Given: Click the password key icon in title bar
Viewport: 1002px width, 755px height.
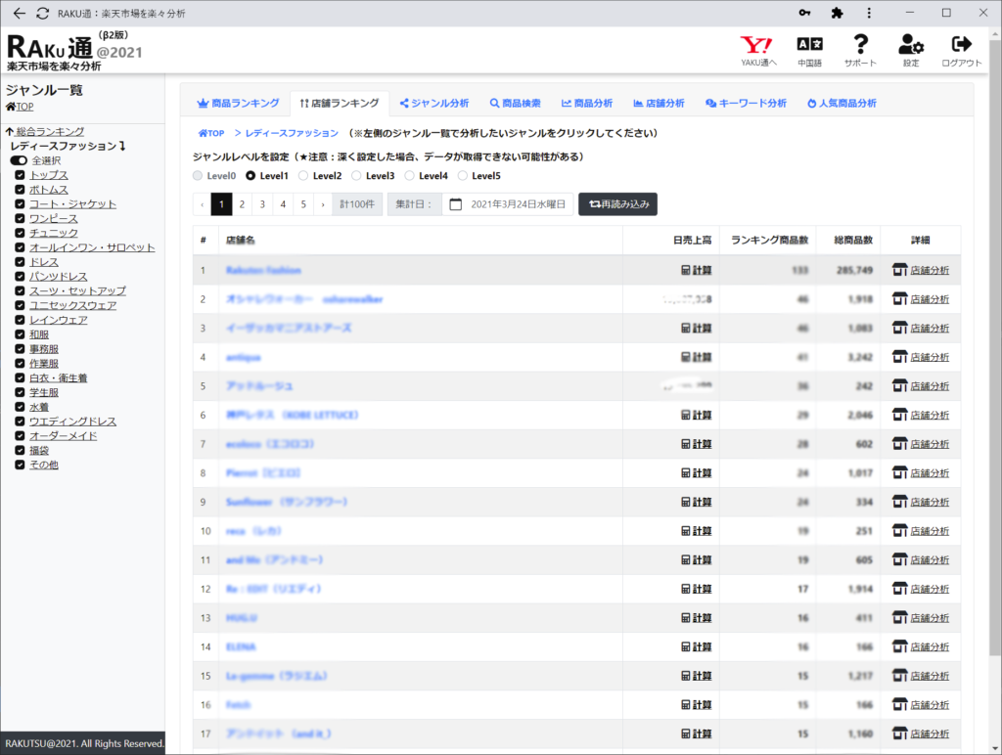Looking at the screenshot, I should click(804, 13).
